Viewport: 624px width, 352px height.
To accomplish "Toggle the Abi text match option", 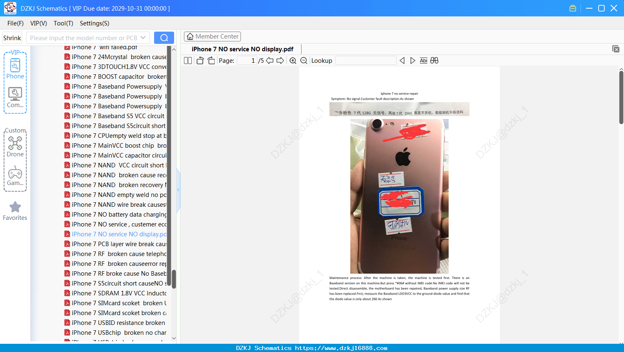I will coord(423,61).
